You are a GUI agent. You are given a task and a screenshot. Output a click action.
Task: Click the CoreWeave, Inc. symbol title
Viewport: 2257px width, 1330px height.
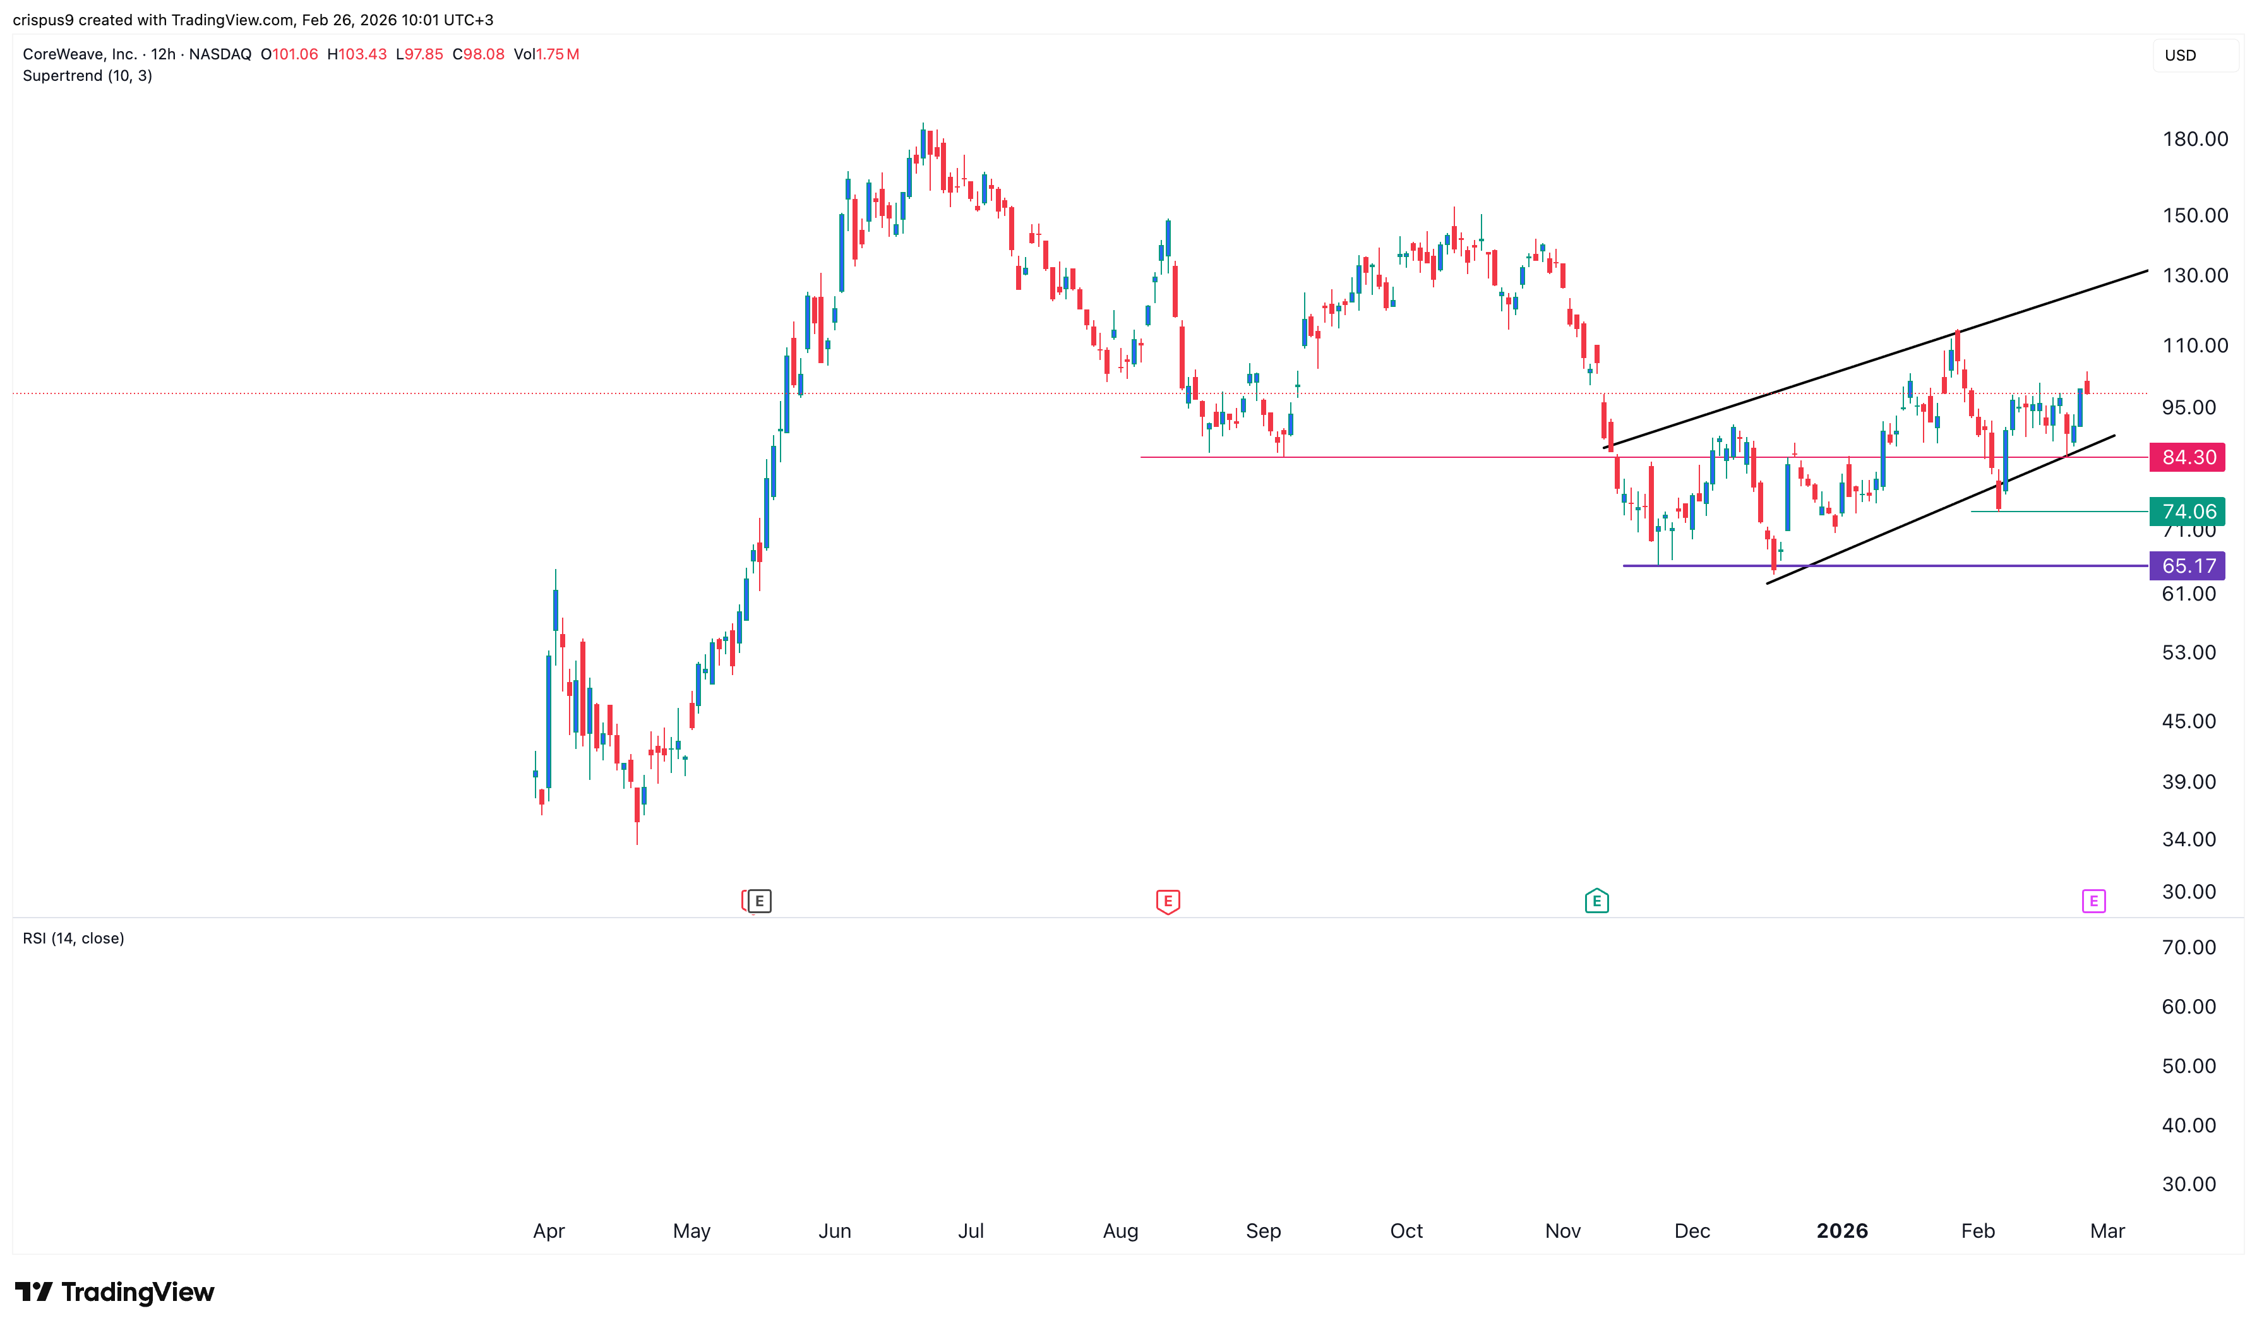point(81,54)
